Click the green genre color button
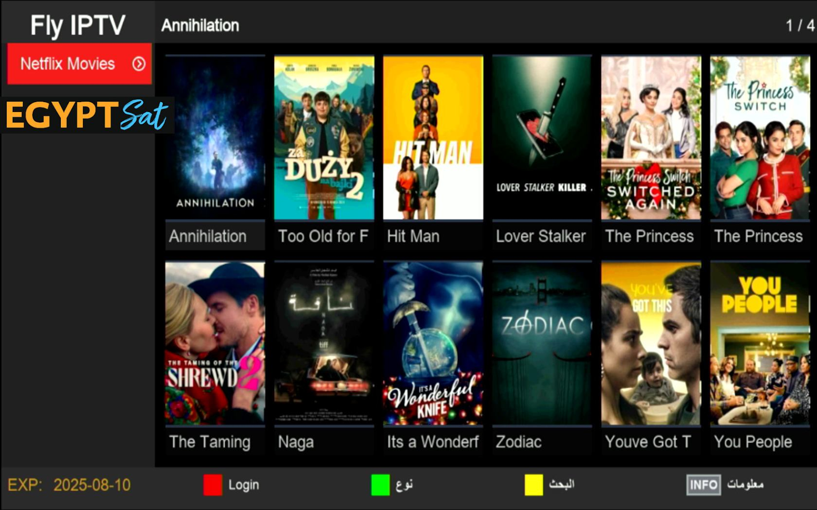The height and width of the screenshot is (510, 817). (x=380, y=484)
